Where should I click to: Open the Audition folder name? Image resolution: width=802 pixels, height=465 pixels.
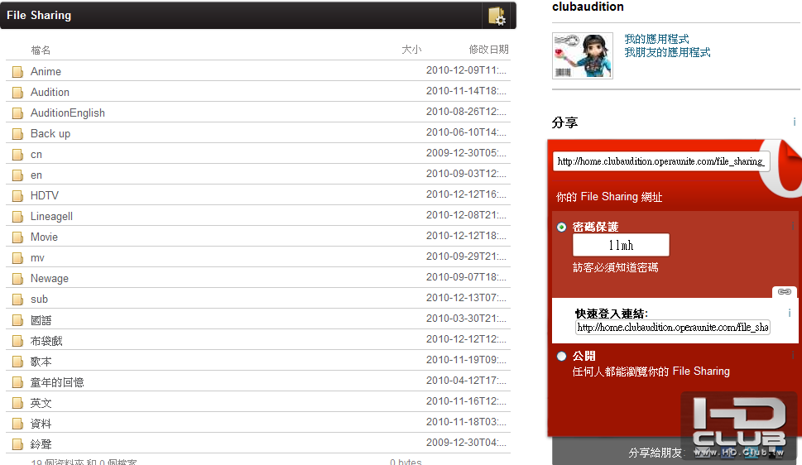(x=50, y=92)
